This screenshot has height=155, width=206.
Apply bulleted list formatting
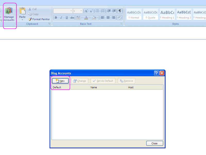[97, 11]
